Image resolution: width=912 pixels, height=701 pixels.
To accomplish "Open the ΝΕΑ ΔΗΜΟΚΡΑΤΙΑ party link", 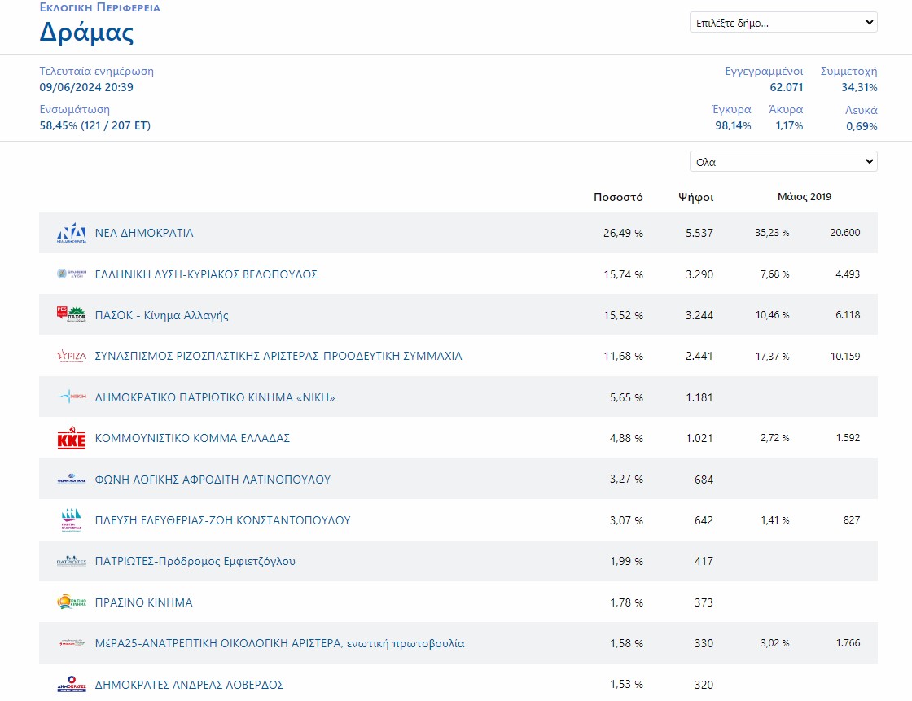I will pyautogui.click(x=144, y=233).
